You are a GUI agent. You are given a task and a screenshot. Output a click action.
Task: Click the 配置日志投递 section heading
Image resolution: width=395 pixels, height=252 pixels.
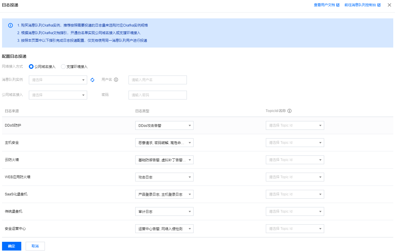[x=14, y=56]
